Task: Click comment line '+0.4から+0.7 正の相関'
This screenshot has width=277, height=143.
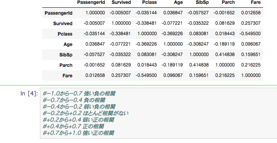Action: [73, 126]
